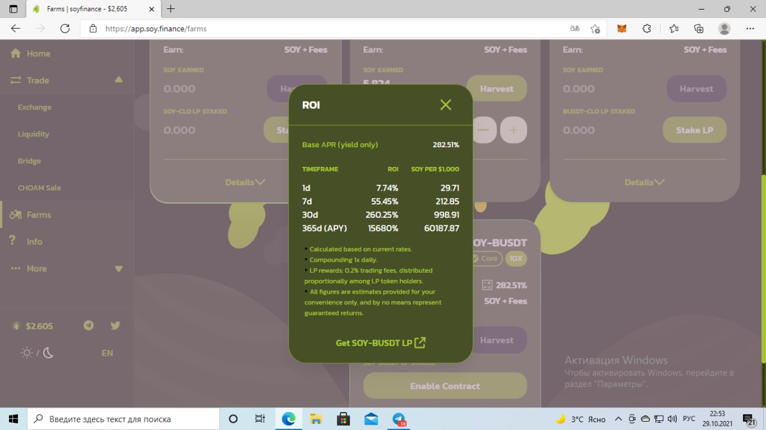Open Task View in the taskbar
This screenshot has height=430, width=766.
pos(260,419)
